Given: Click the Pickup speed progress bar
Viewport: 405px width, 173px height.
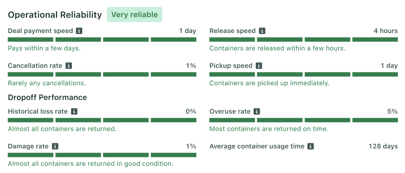Looking at the screenshot, I should click(x=304, y=74).
